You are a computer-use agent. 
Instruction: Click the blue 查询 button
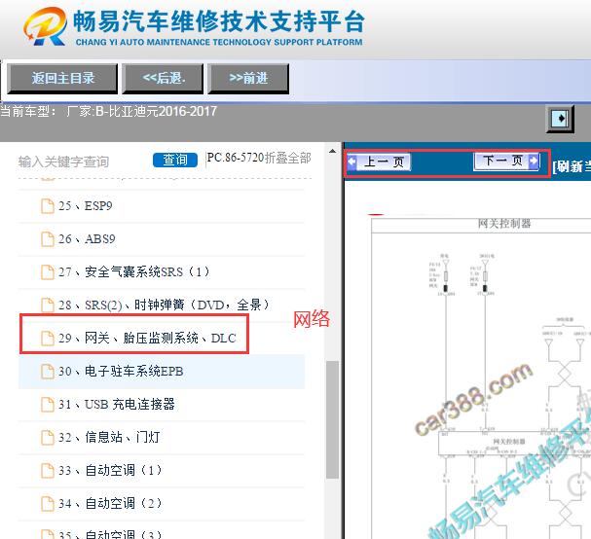175,161
